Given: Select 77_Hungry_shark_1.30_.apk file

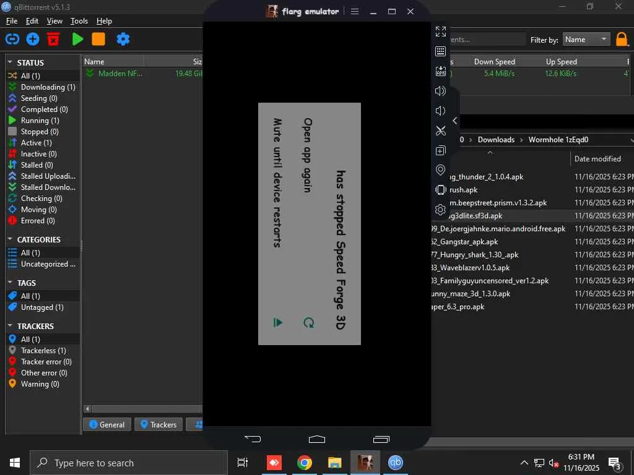Looking at the screenshot, I should click(474, 255).
